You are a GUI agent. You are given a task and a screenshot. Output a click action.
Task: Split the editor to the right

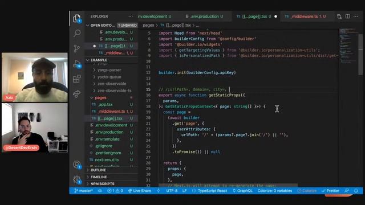(x=347, y=17)
